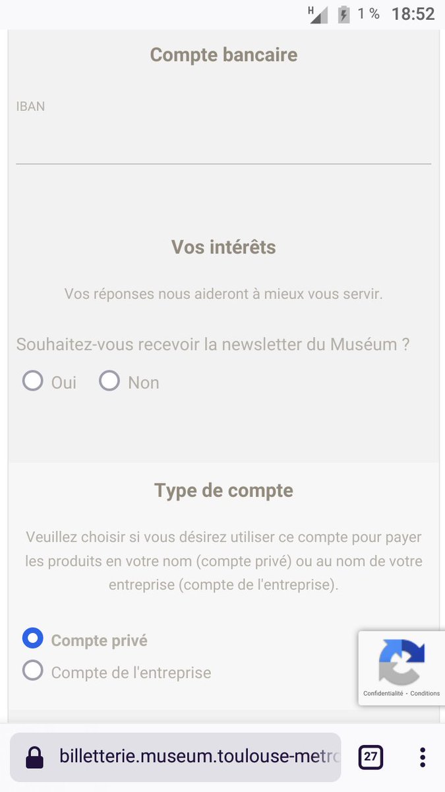Tap the 1 % battery percentage indicator

click(369, 14)
